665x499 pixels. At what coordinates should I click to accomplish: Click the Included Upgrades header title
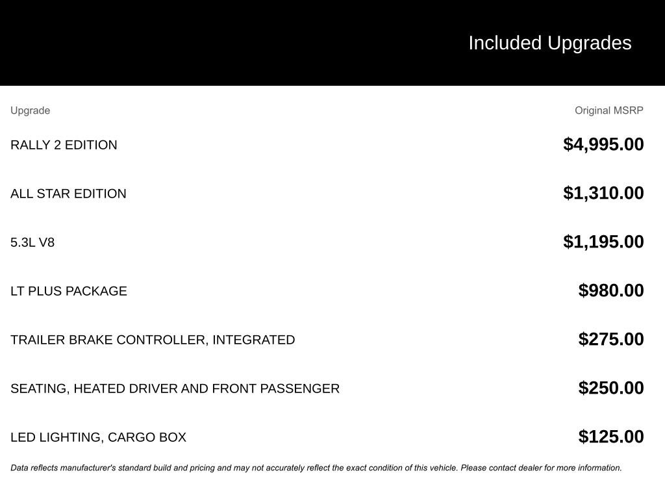549,44
